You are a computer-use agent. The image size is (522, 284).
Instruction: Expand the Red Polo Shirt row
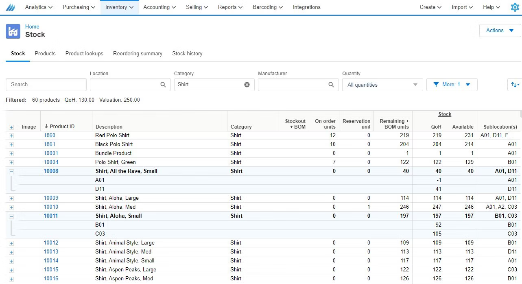[11, 135]
